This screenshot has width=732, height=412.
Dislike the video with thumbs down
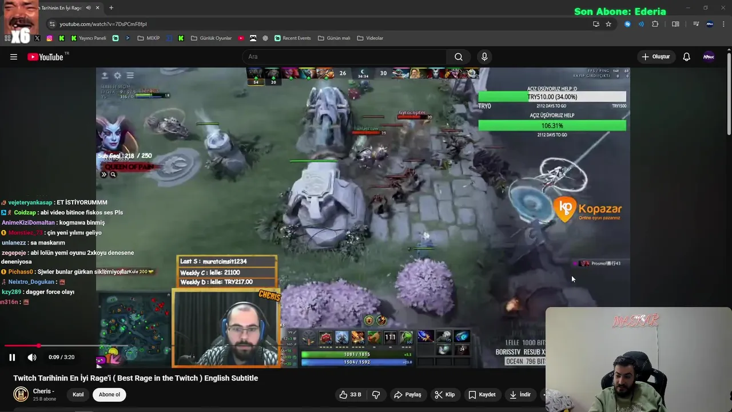tap(376, 394)
